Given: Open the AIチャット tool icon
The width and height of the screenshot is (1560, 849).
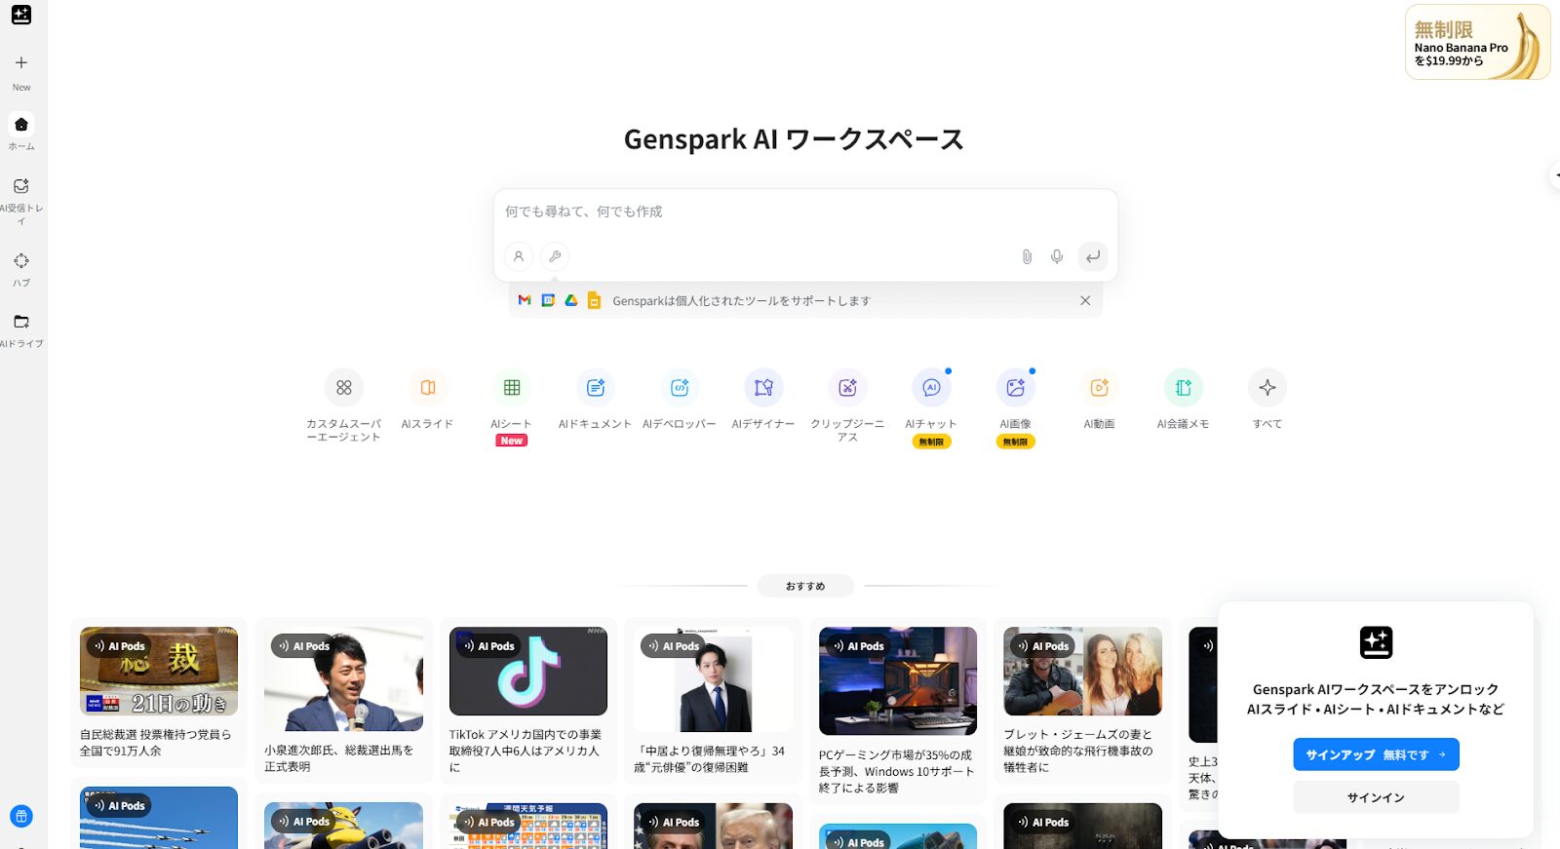Looking at the screenshot, I should 931,388.
